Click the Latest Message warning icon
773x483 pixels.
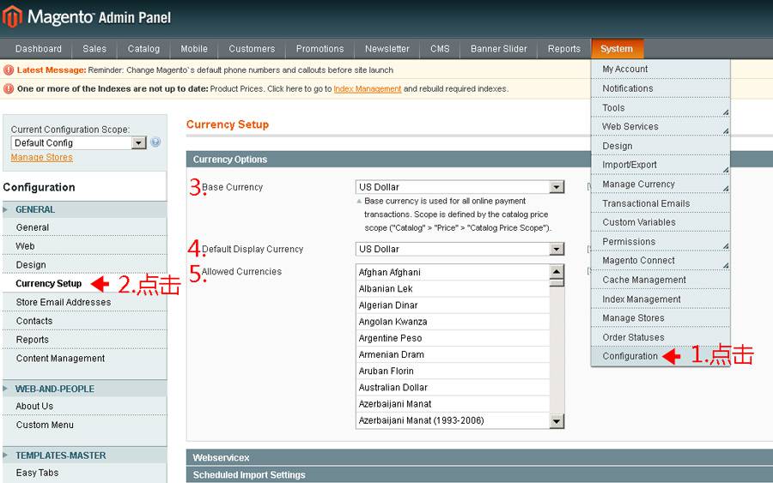(x=9, y=70)
